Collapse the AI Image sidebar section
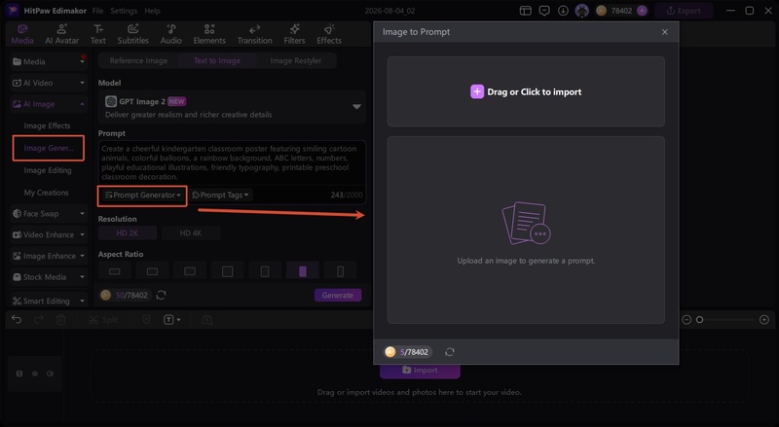 (48, 104)
